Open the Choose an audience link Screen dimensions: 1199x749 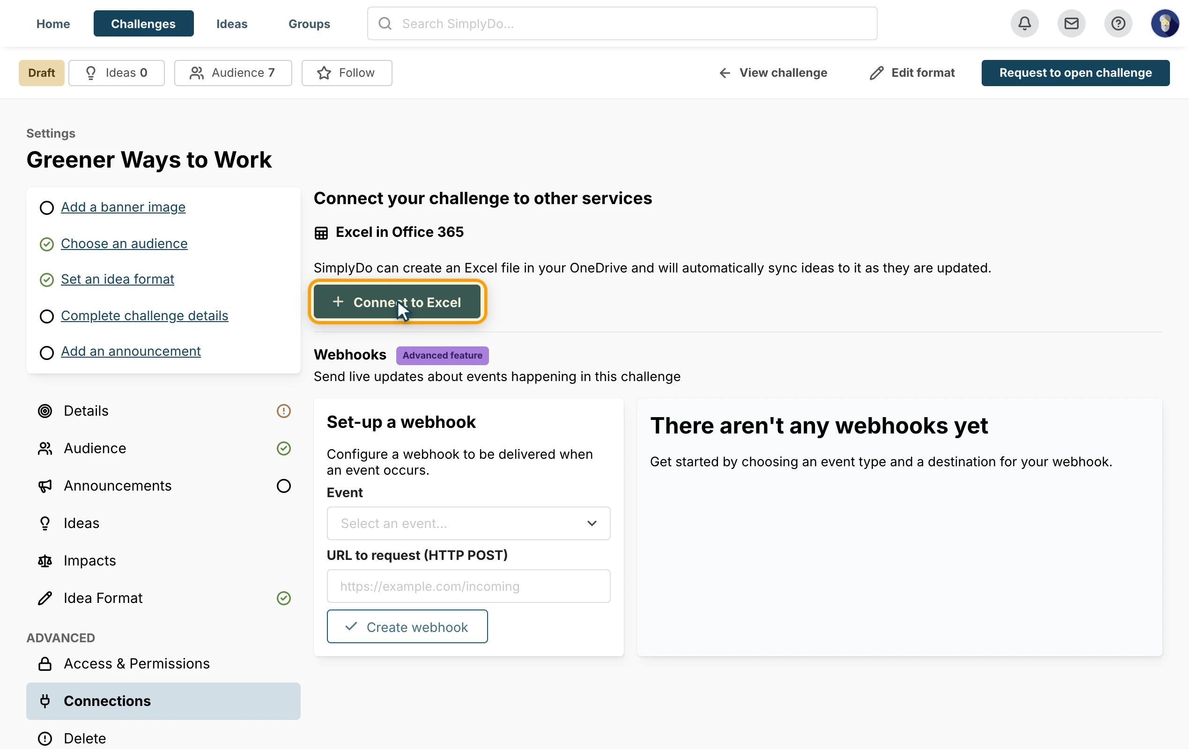[124, 244]
